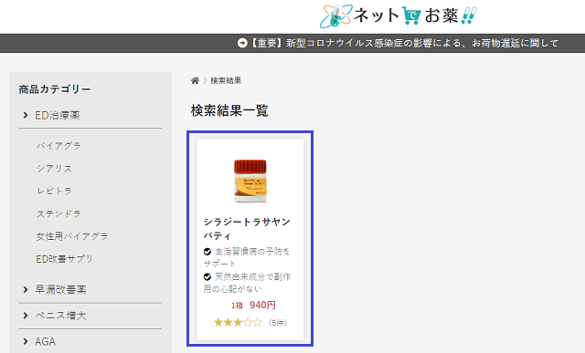Click the check icon beside 天然由来成分
Viewport: 585px width, 353px height.
pos(207,277)
